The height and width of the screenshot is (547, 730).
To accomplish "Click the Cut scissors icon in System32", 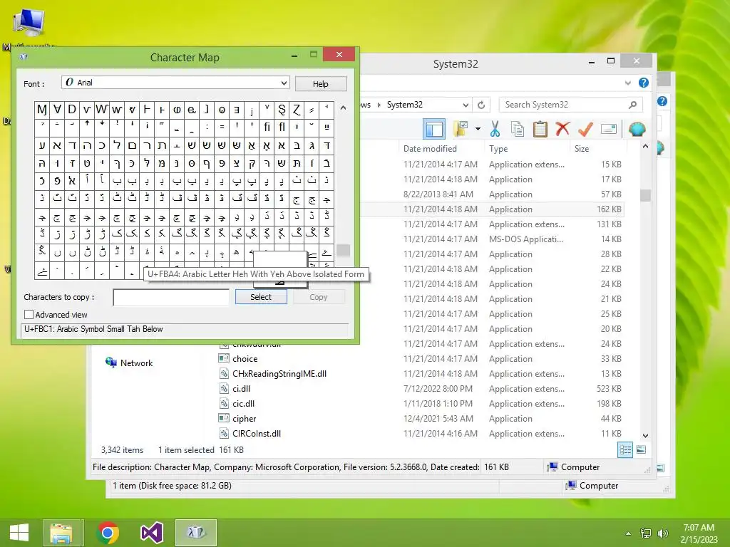I will point(495,129).
